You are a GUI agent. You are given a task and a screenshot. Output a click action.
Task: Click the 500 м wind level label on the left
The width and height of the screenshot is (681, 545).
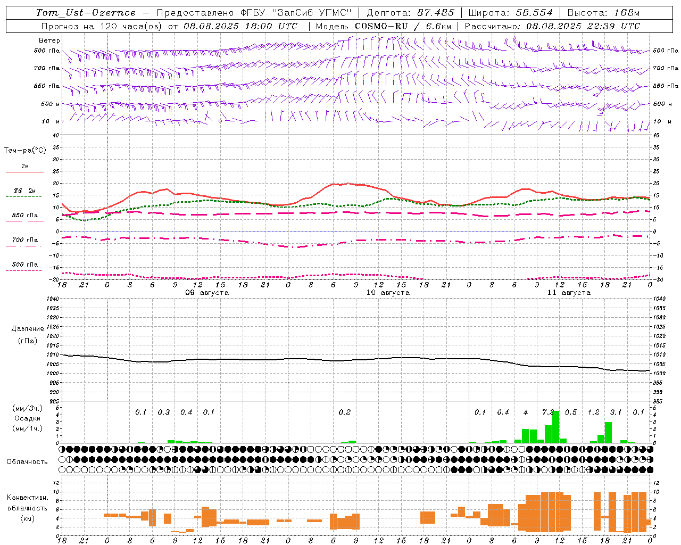pos(51,104)
